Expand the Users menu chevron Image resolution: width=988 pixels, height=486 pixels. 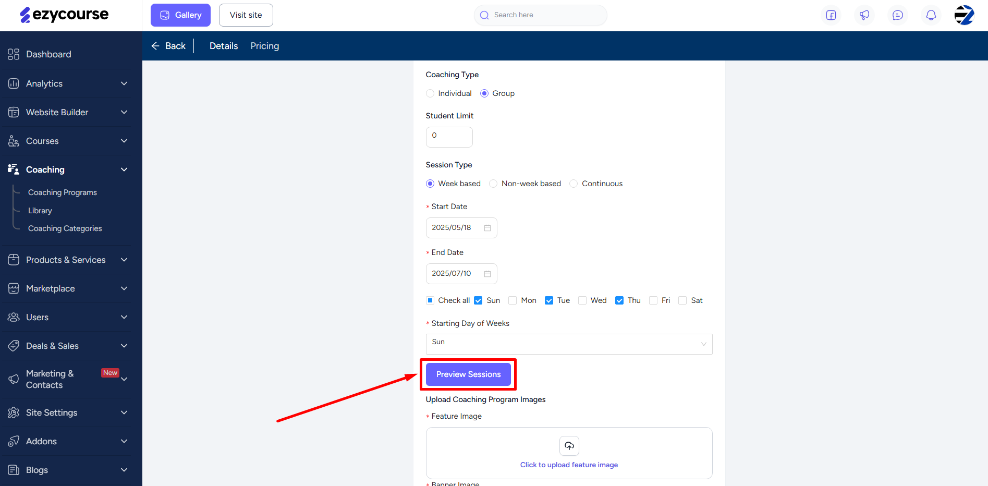[x=124, y=317]
